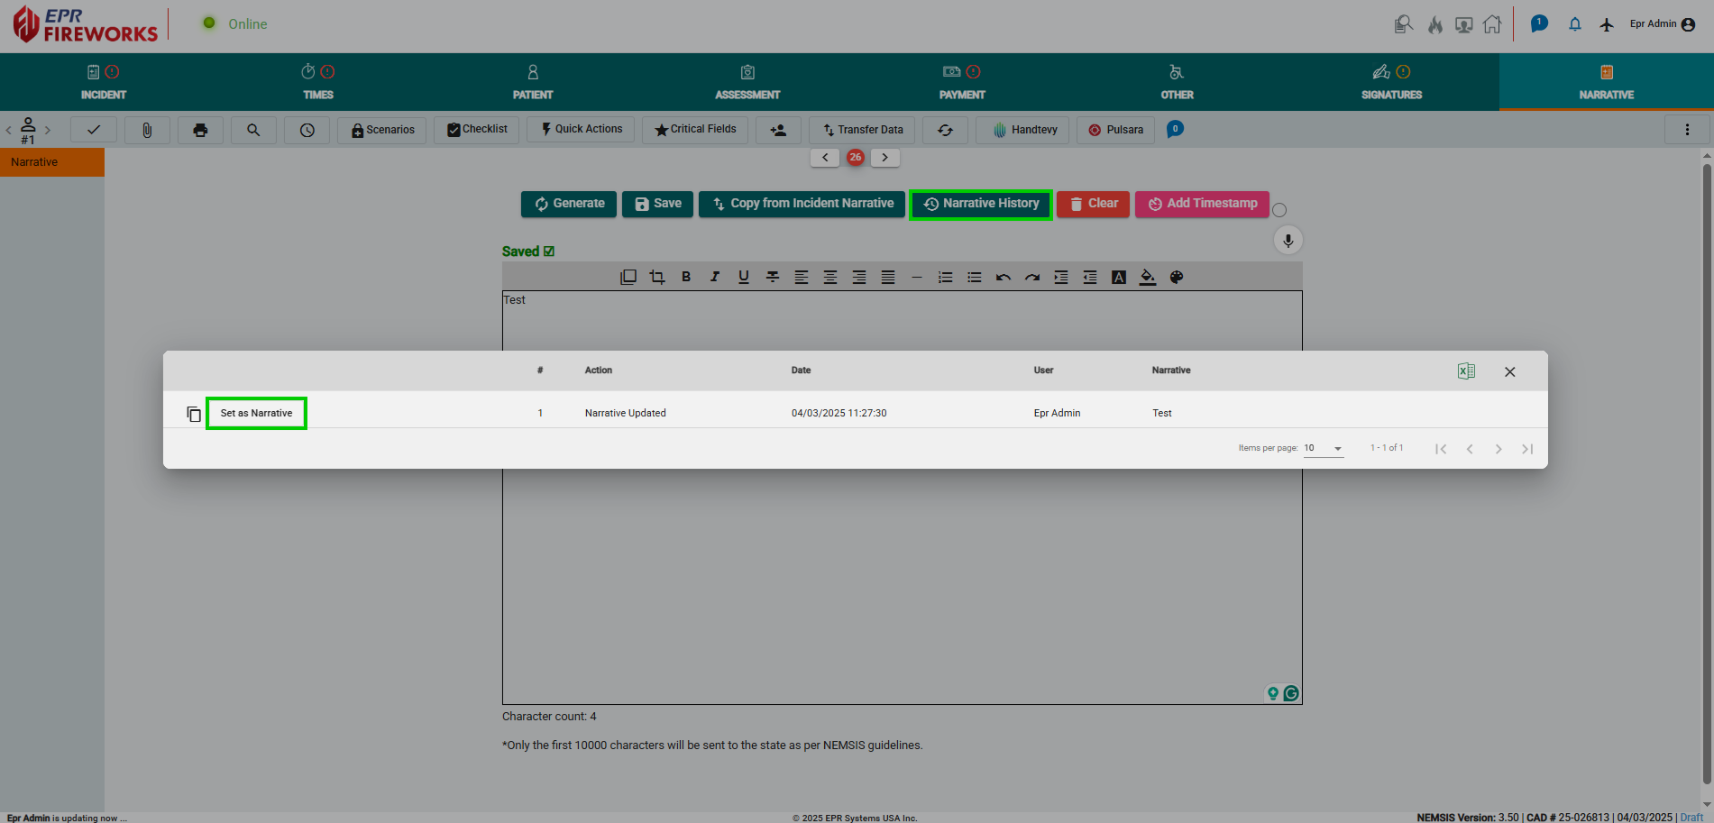This screenshot has height=823, width=1714.
Task: Click the home icon in the header
Action: pyautogui.click(x=1492, y=24)
